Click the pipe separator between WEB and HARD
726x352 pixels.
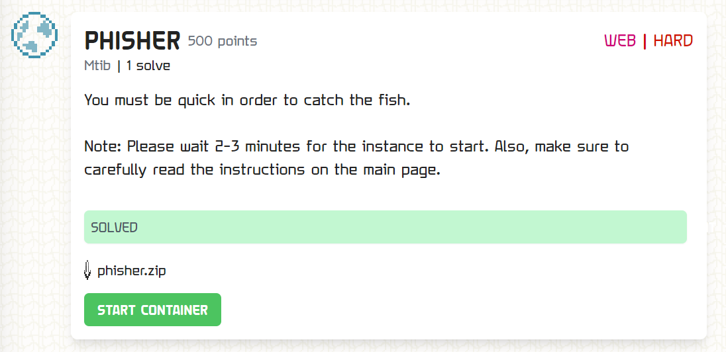(645, 40)
